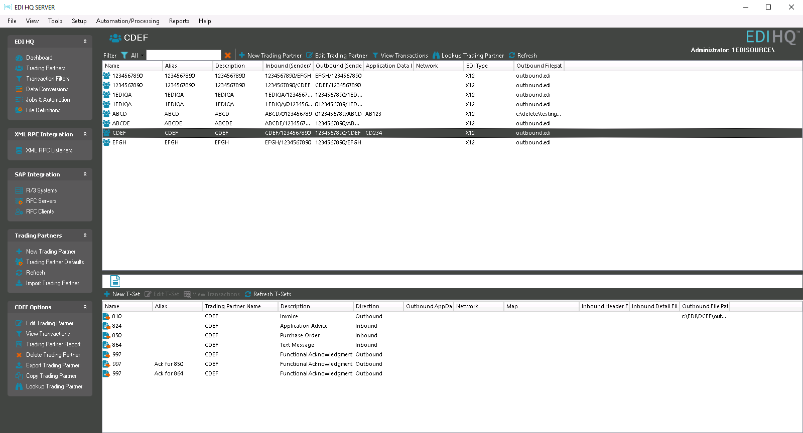
Task: Select the 997 Ack for 850 row
Action: click(x=452, y=364)
